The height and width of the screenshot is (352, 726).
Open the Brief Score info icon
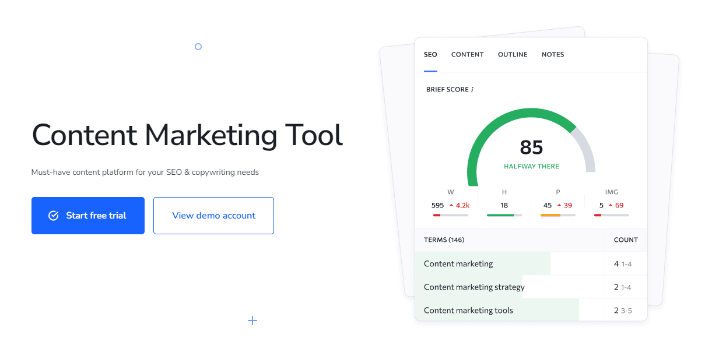coord(471,89)
